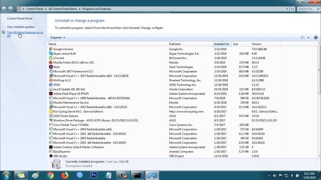Screen dimensions: 321x180
Task: Select the Mozilla Firefox 65.0.2 icon
Action: tap(51, 62)
